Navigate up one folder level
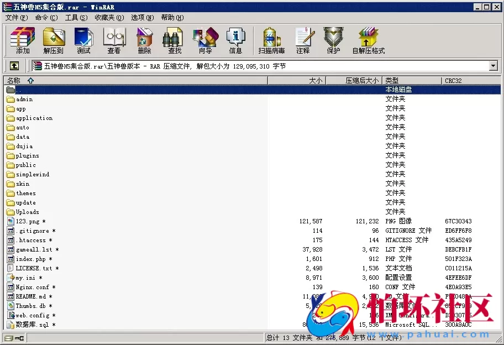 pyautogui.click(x=14, y=65)
